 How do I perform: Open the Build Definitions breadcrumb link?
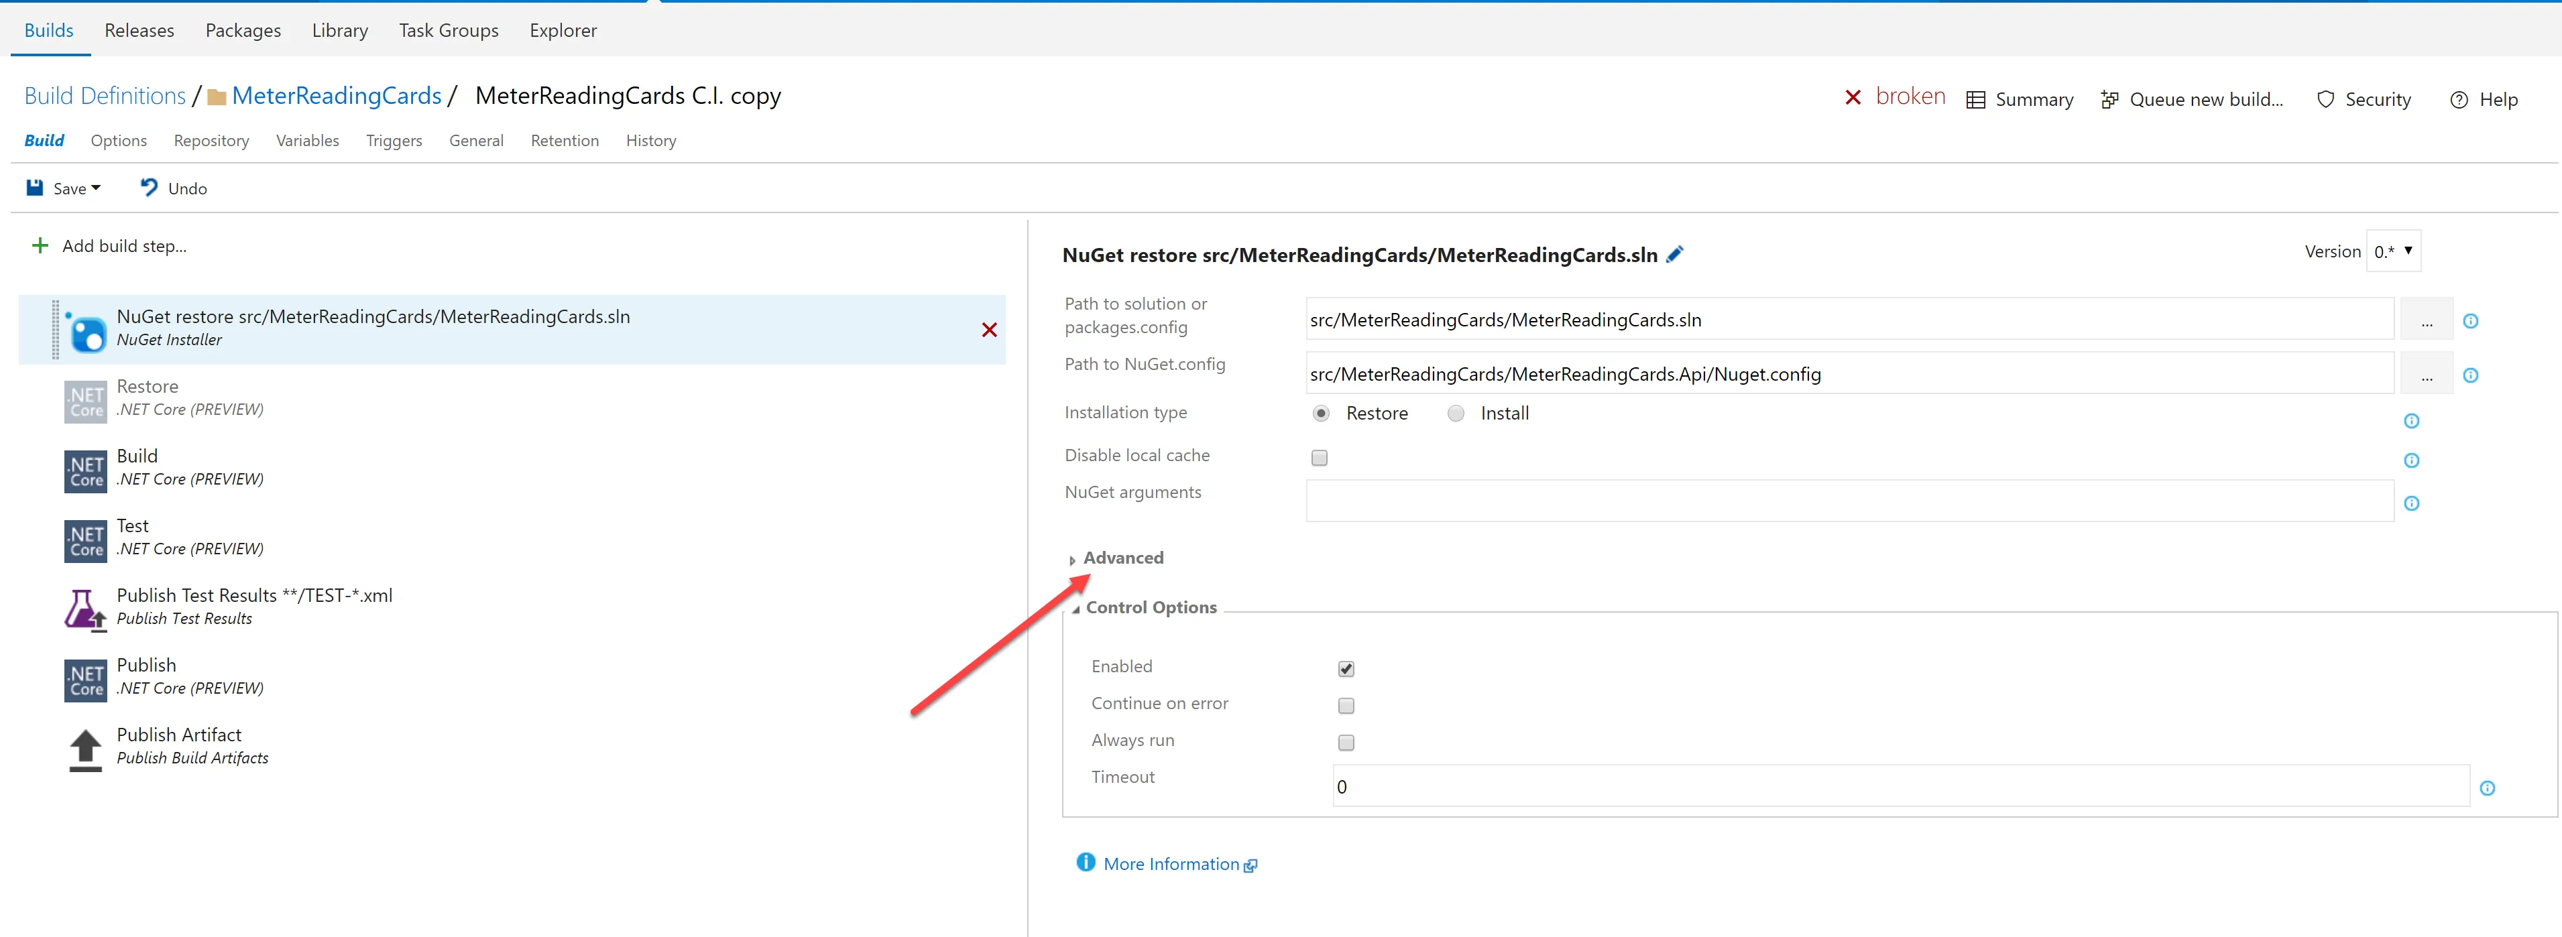click(105, 95)
